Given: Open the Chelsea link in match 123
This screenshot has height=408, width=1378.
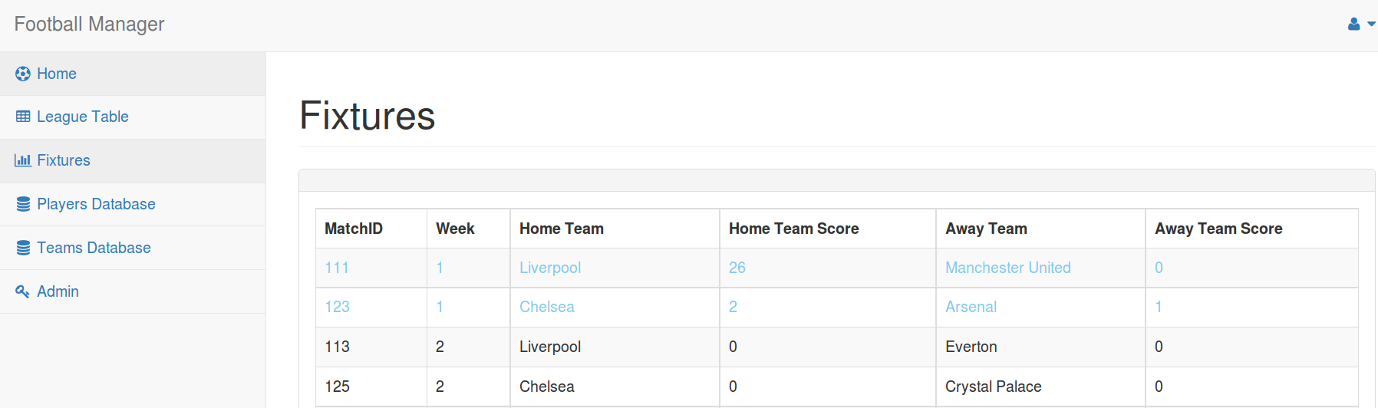Looking at the screenshot, I should [546, 307].
